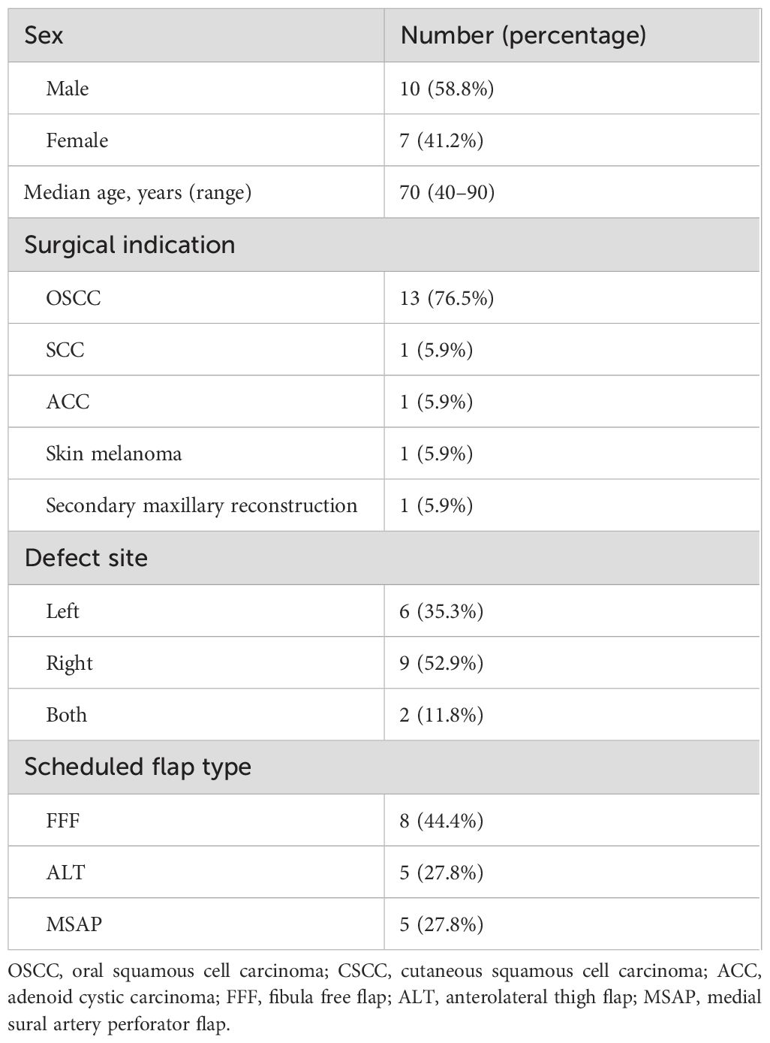Select the OSCC row label
770x1043 pixels.
coord(73,298)
